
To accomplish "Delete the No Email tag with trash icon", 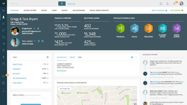I will [48, 73].
